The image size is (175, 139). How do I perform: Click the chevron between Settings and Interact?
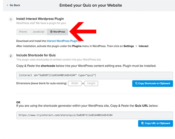pyautogui.click(x=136, y=46)
